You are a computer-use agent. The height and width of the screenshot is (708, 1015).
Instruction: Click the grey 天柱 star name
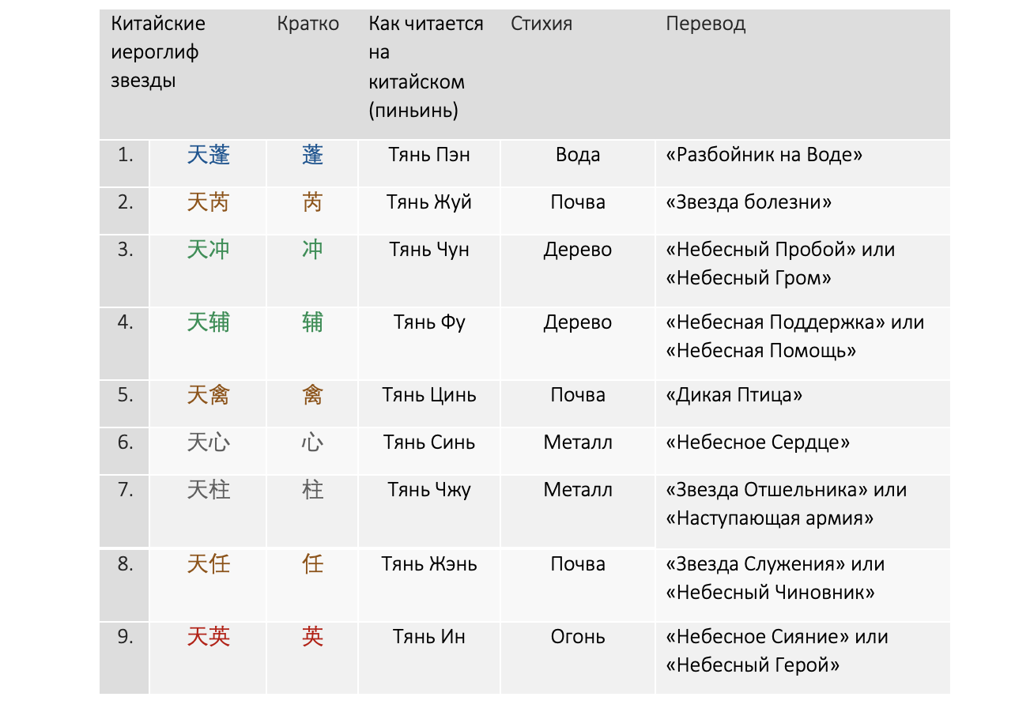209,490
